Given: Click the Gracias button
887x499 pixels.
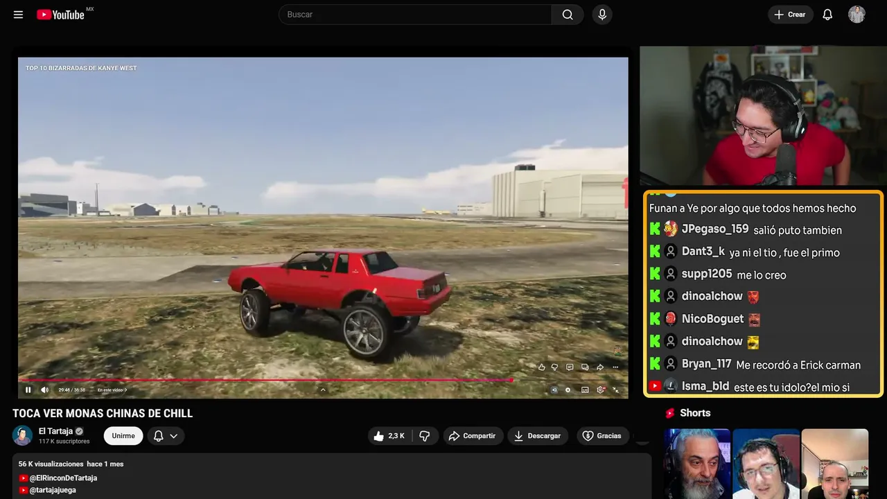Looking at the screenshot, I should [602, 436].
